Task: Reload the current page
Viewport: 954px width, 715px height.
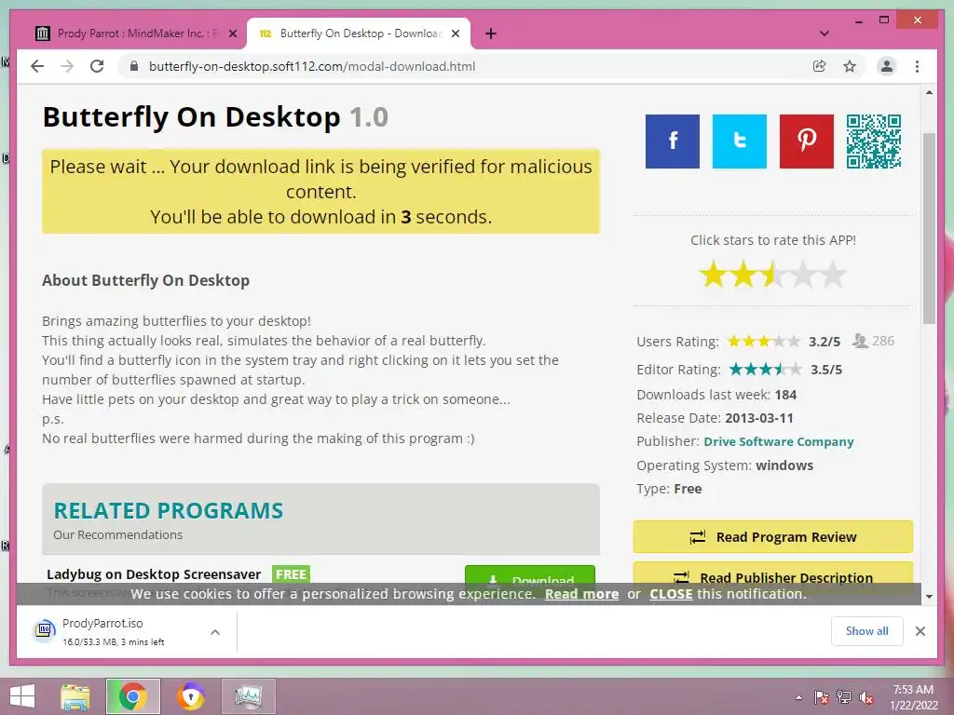Action: pos(97,66)
